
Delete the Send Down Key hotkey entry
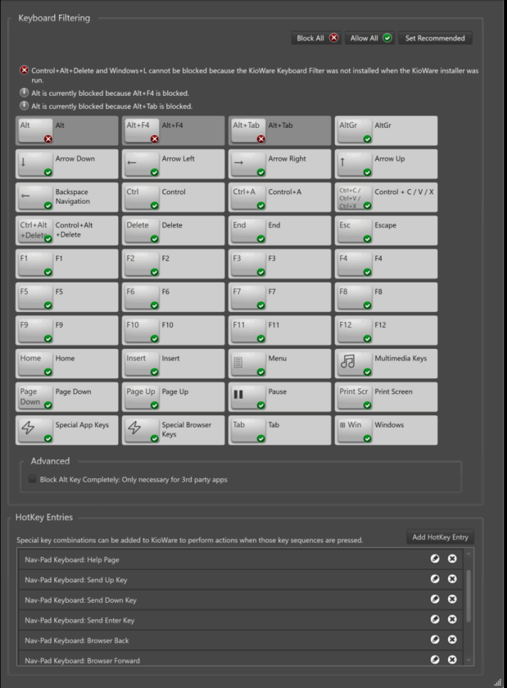[x=452, y=599]
